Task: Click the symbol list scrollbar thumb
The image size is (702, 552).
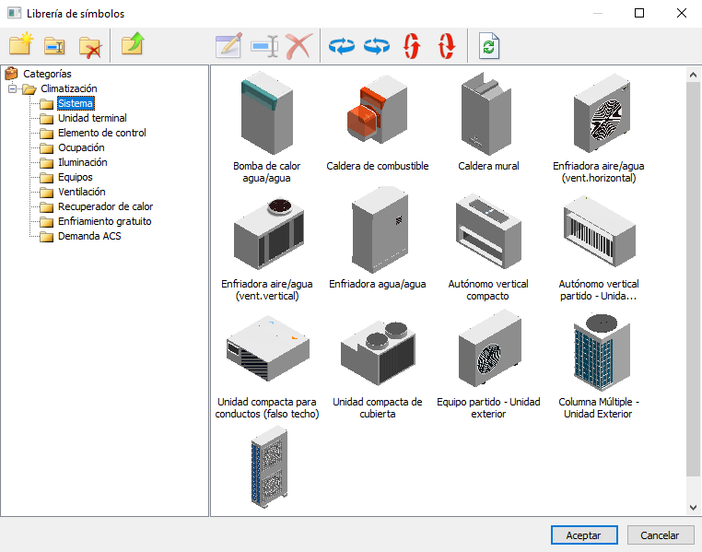Action: [693, 278]
